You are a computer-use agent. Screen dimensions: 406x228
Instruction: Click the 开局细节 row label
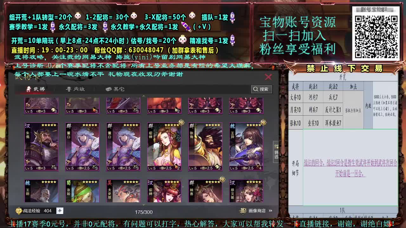click(295, 168)
